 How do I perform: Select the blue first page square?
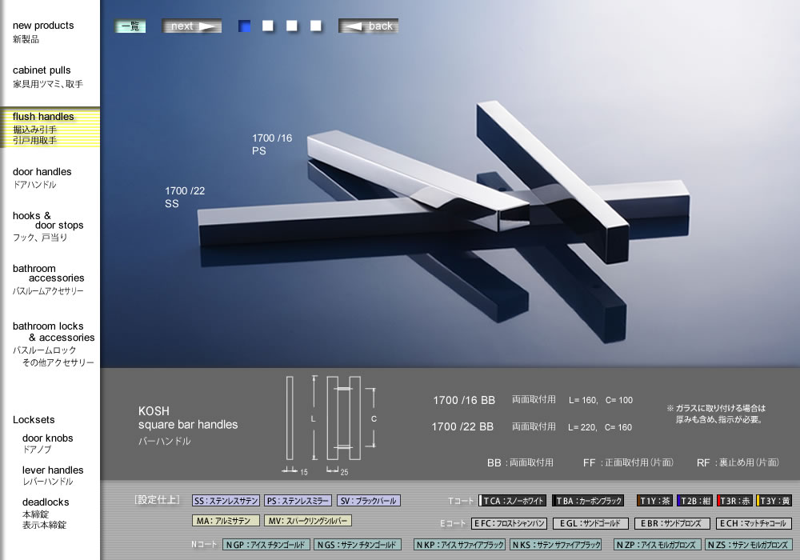(x=244, y=26)
